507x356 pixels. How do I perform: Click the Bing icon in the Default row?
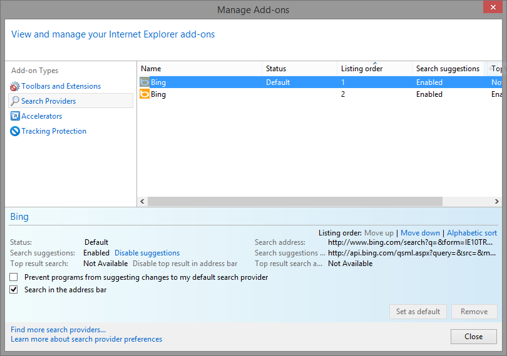[x=145, y=82]
